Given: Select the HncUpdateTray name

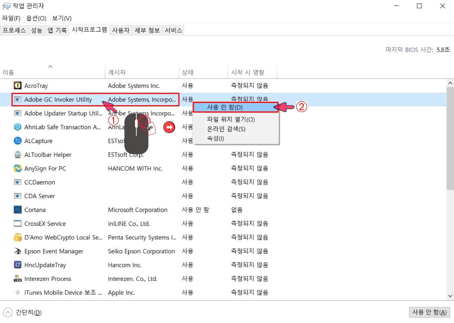Looking at the screenshot, I should (x=45, y=265).
